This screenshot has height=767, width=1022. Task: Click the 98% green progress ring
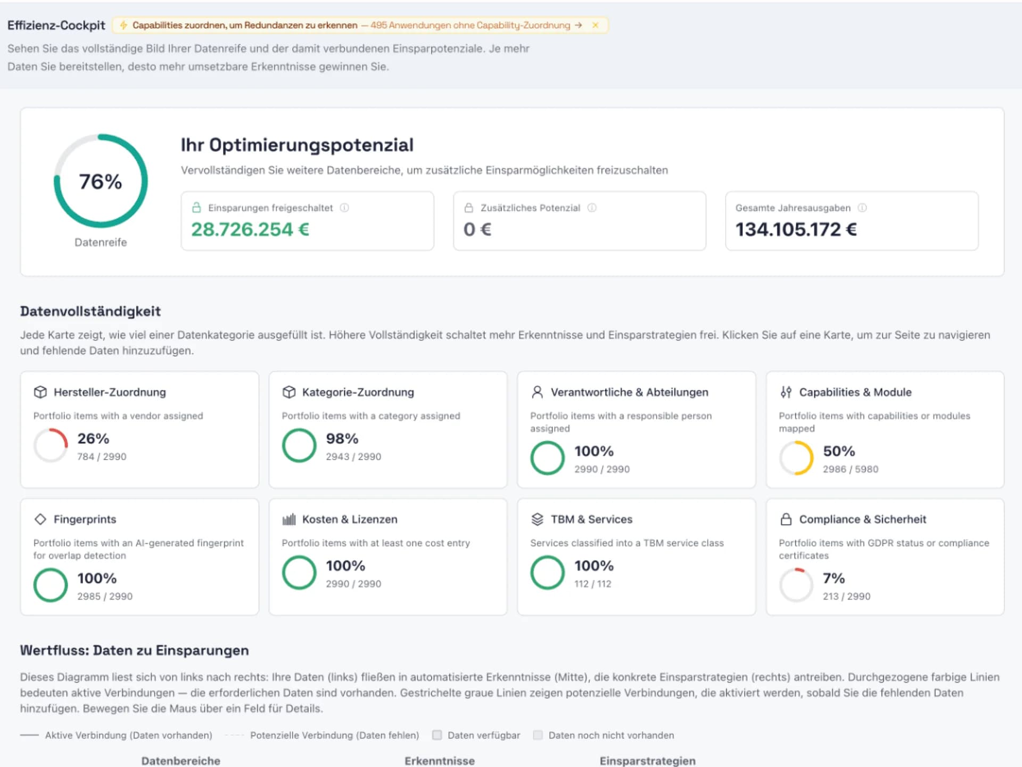299,445
